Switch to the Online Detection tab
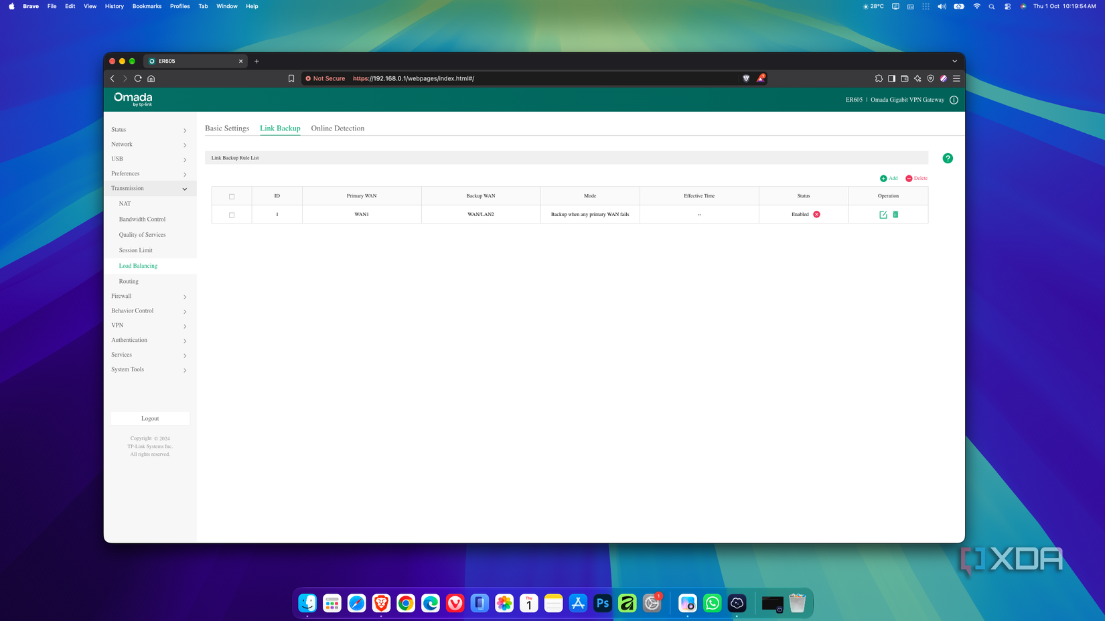The height and width of the screenshot is (621, 1105). tap(338, 128)
